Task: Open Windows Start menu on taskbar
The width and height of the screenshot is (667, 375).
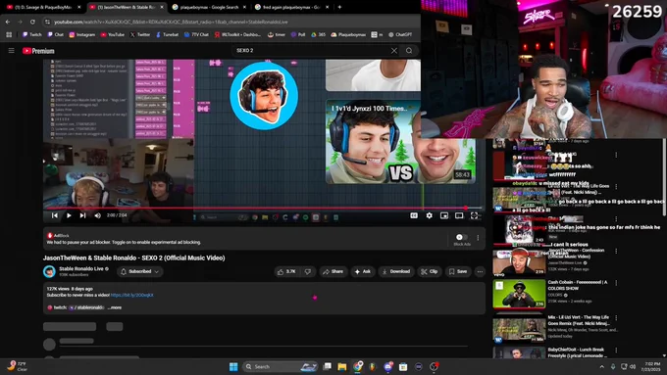Action: 233,366
